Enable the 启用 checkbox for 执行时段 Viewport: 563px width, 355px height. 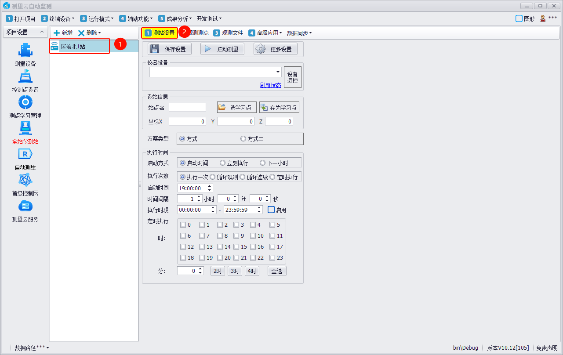click(271, 210)
